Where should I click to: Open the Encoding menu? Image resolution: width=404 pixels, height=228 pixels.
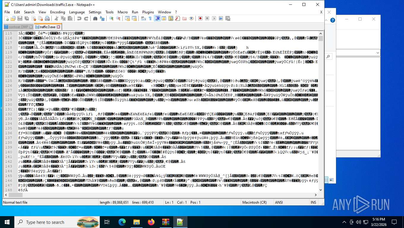pyautogui.click(x=58, y=12)
